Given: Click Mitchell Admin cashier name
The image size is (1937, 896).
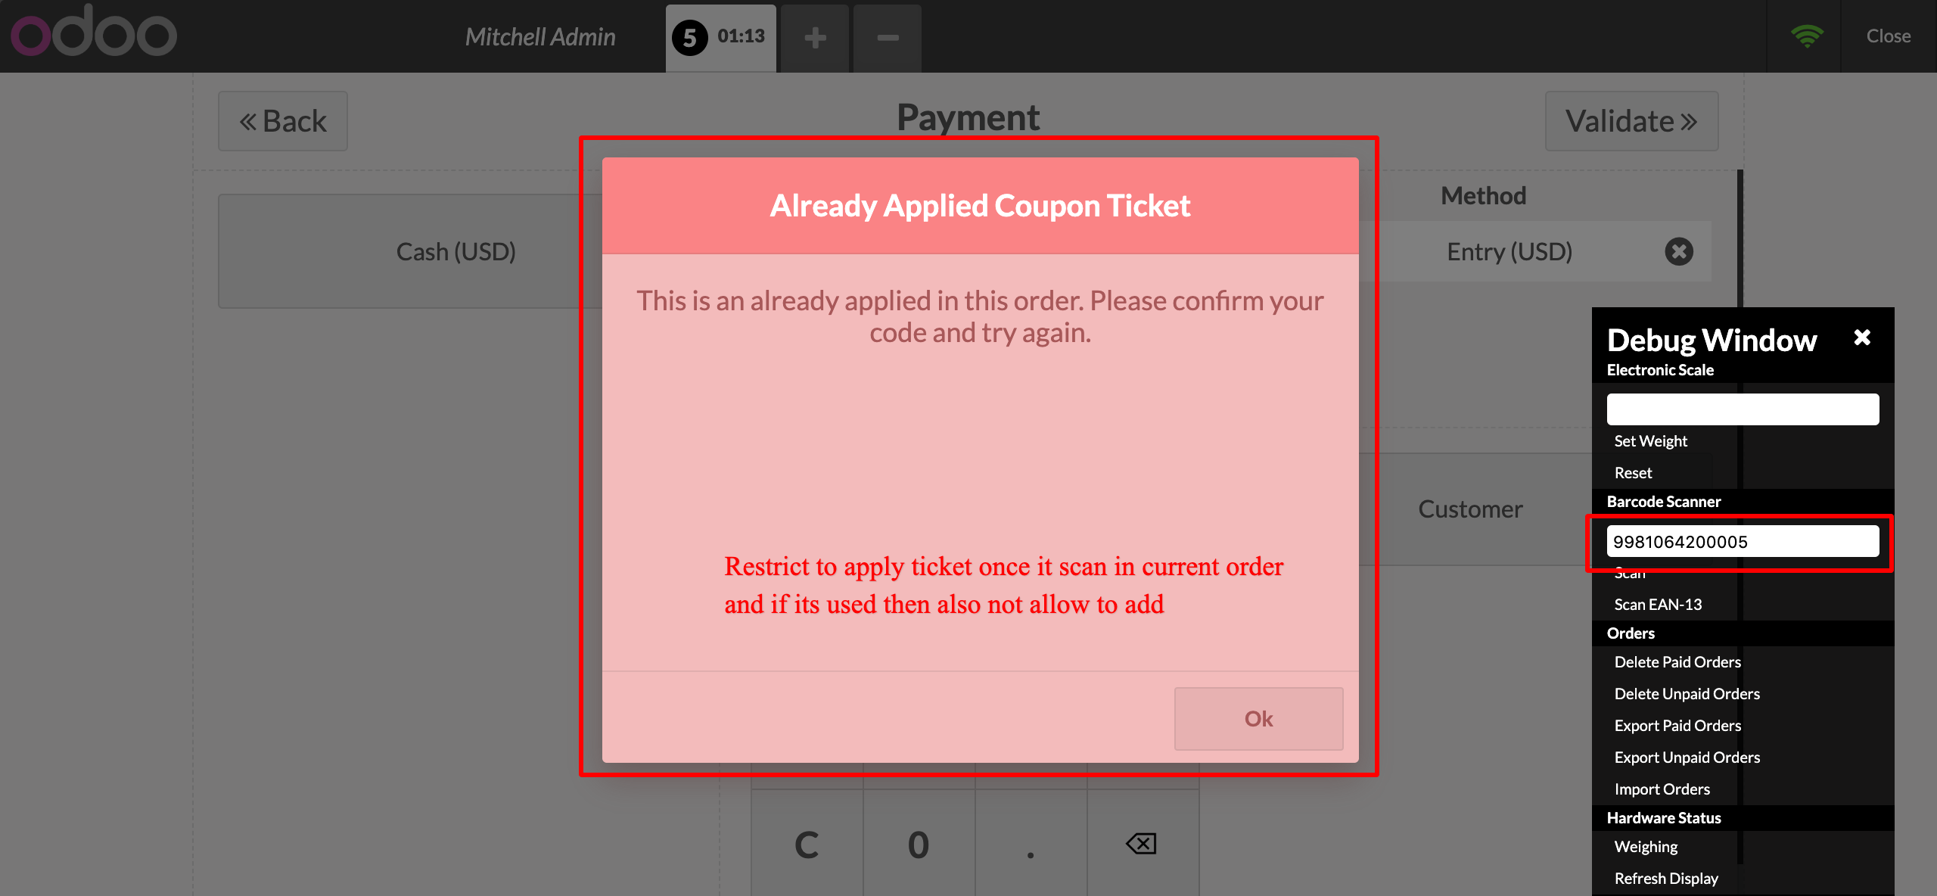Looking at the screenshot, I should tap(540, 37).
